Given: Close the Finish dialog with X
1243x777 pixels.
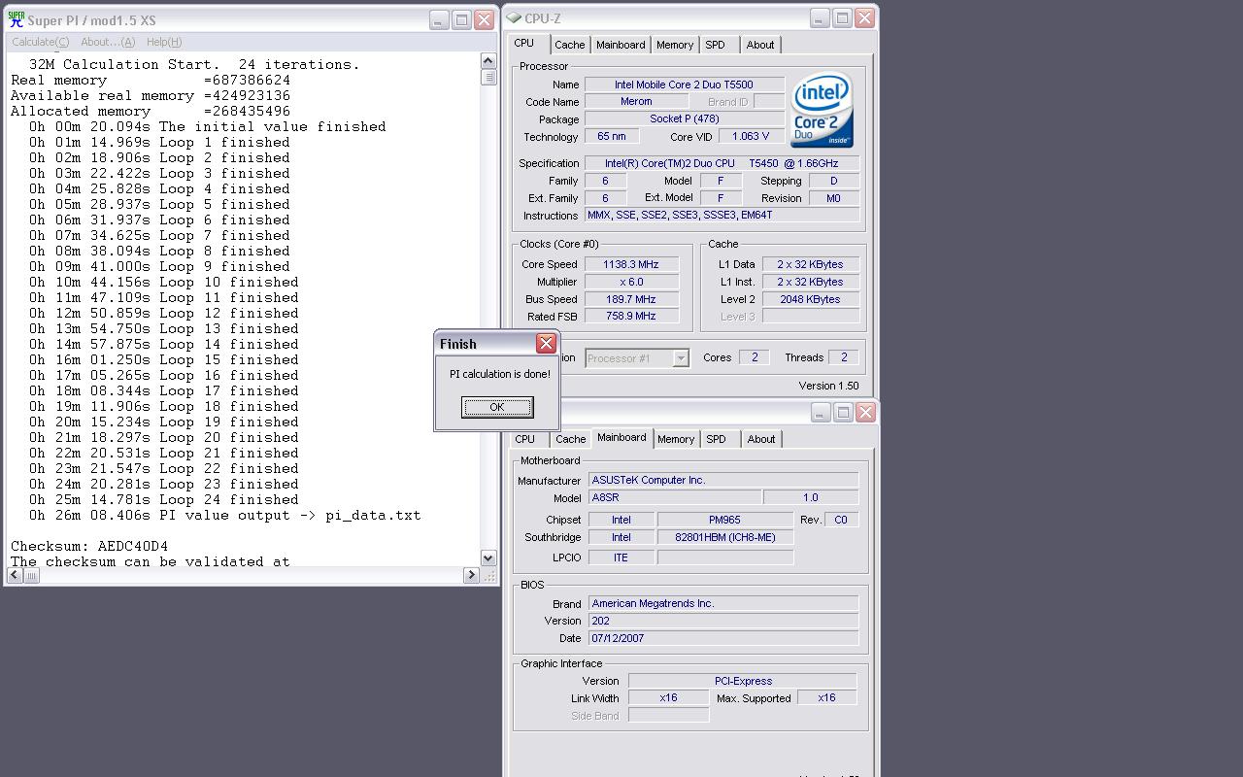Looking at the screenshot, I should click(x=546, y=343).
